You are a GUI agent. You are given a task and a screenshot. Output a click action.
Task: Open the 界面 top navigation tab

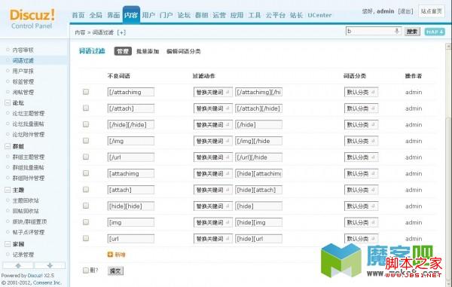(114, 15)
